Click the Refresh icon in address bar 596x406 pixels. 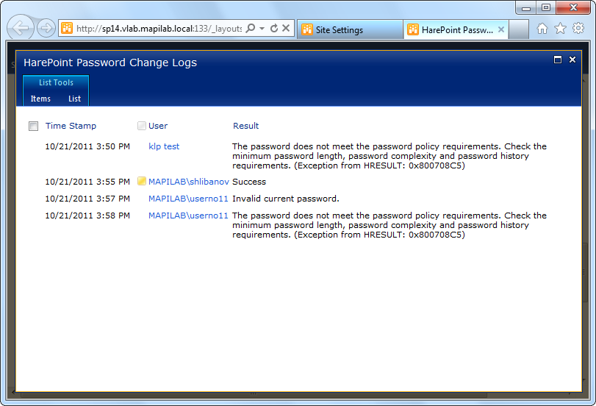[273, 29]
